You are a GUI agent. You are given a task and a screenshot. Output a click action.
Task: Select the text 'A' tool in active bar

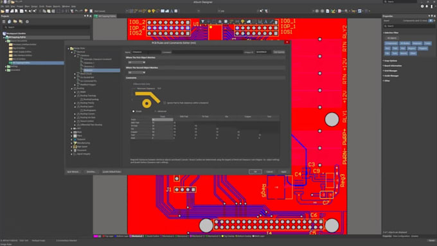265,22
